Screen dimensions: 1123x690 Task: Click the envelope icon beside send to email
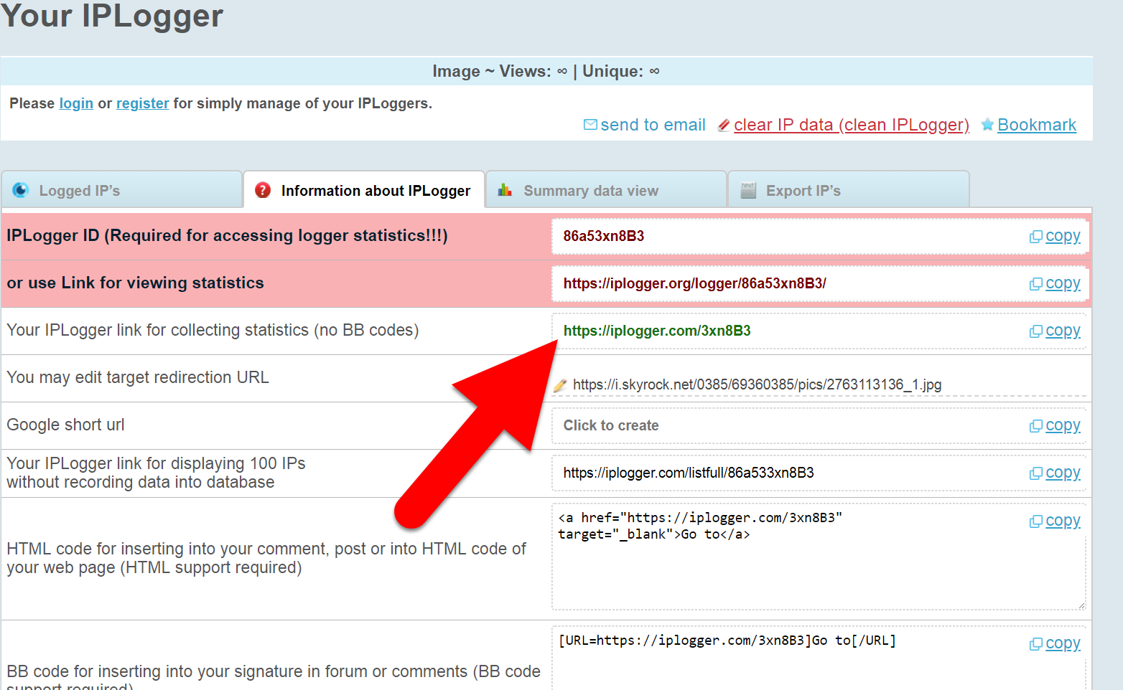[590, 125]
